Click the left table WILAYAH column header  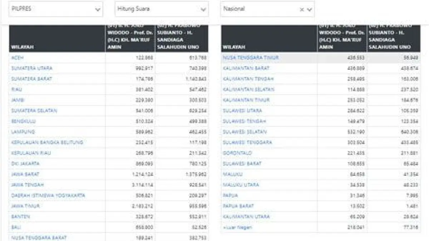click(23, 47)
